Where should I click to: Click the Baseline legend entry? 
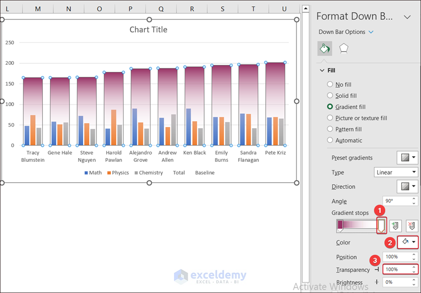[205, 173]
